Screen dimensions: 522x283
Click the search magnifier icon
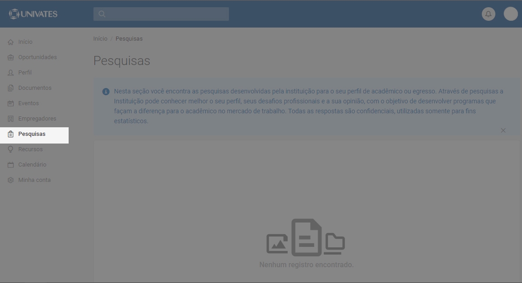click(102, 14)
